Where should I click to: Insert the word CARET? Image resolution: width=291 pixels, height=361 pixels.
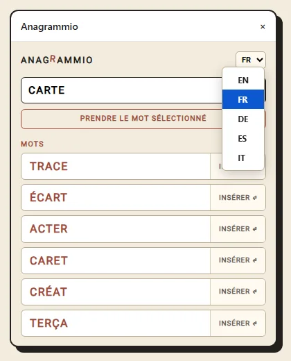click(238, 260)
